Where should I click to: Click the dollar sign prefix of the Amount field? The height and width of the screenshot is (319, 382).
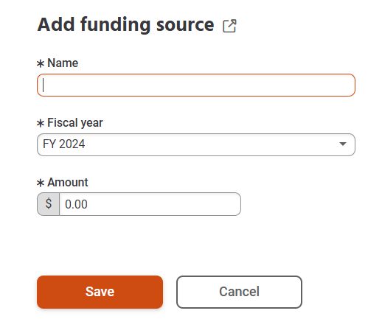49,204
